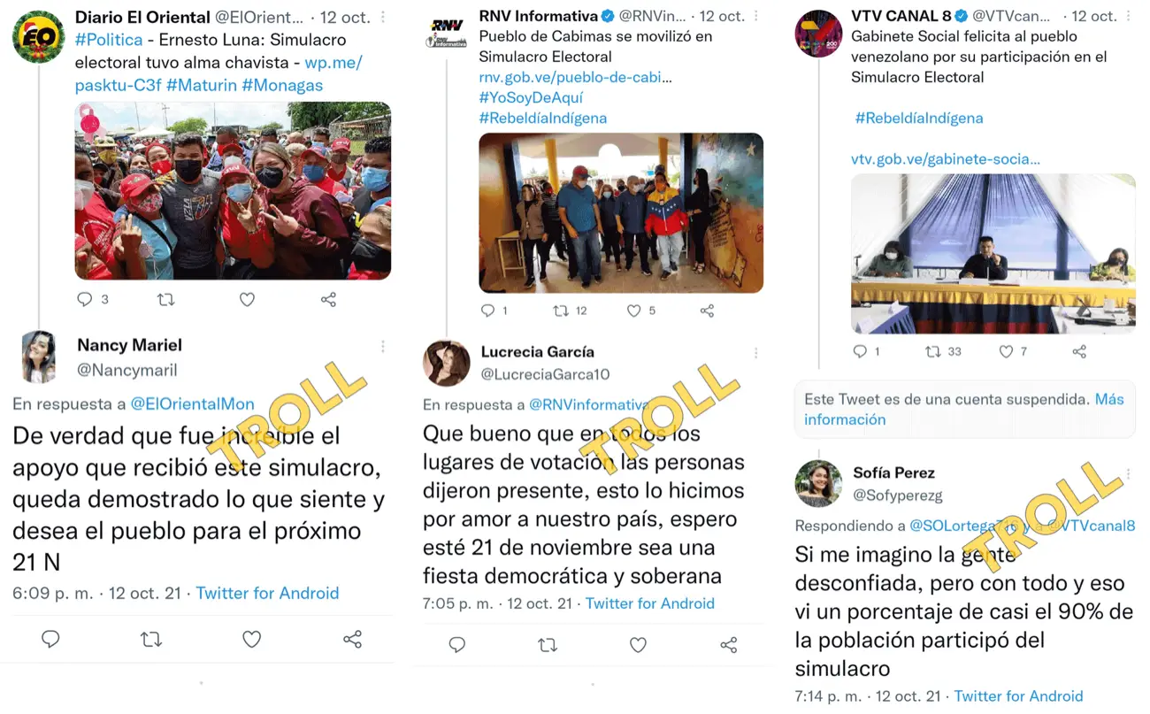Open Sofía Perez profile avatar
Viewport: 1150px width, 714px height.
[818, 484]
